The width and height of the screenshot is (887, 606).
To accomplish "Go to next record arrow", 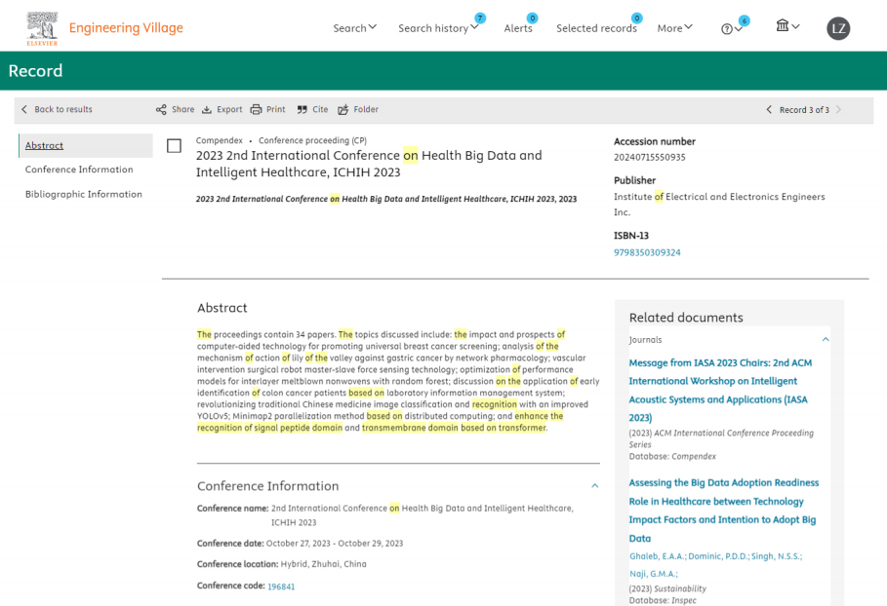I will [838, 109].
